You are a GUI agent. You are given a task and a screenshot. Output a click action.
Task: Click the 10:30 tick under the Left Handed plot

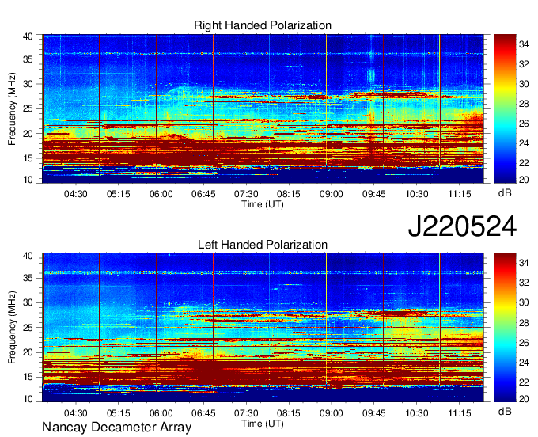(417, 413)
